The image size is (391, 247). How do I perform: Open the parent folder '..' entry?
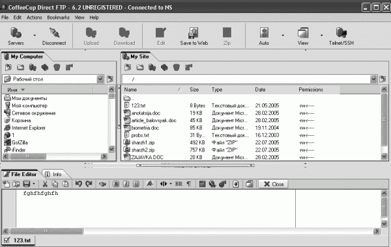click(129, 98)
